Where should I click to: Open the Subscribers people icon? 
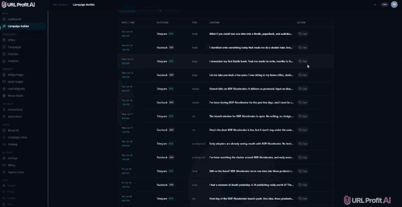pos(4,116)
